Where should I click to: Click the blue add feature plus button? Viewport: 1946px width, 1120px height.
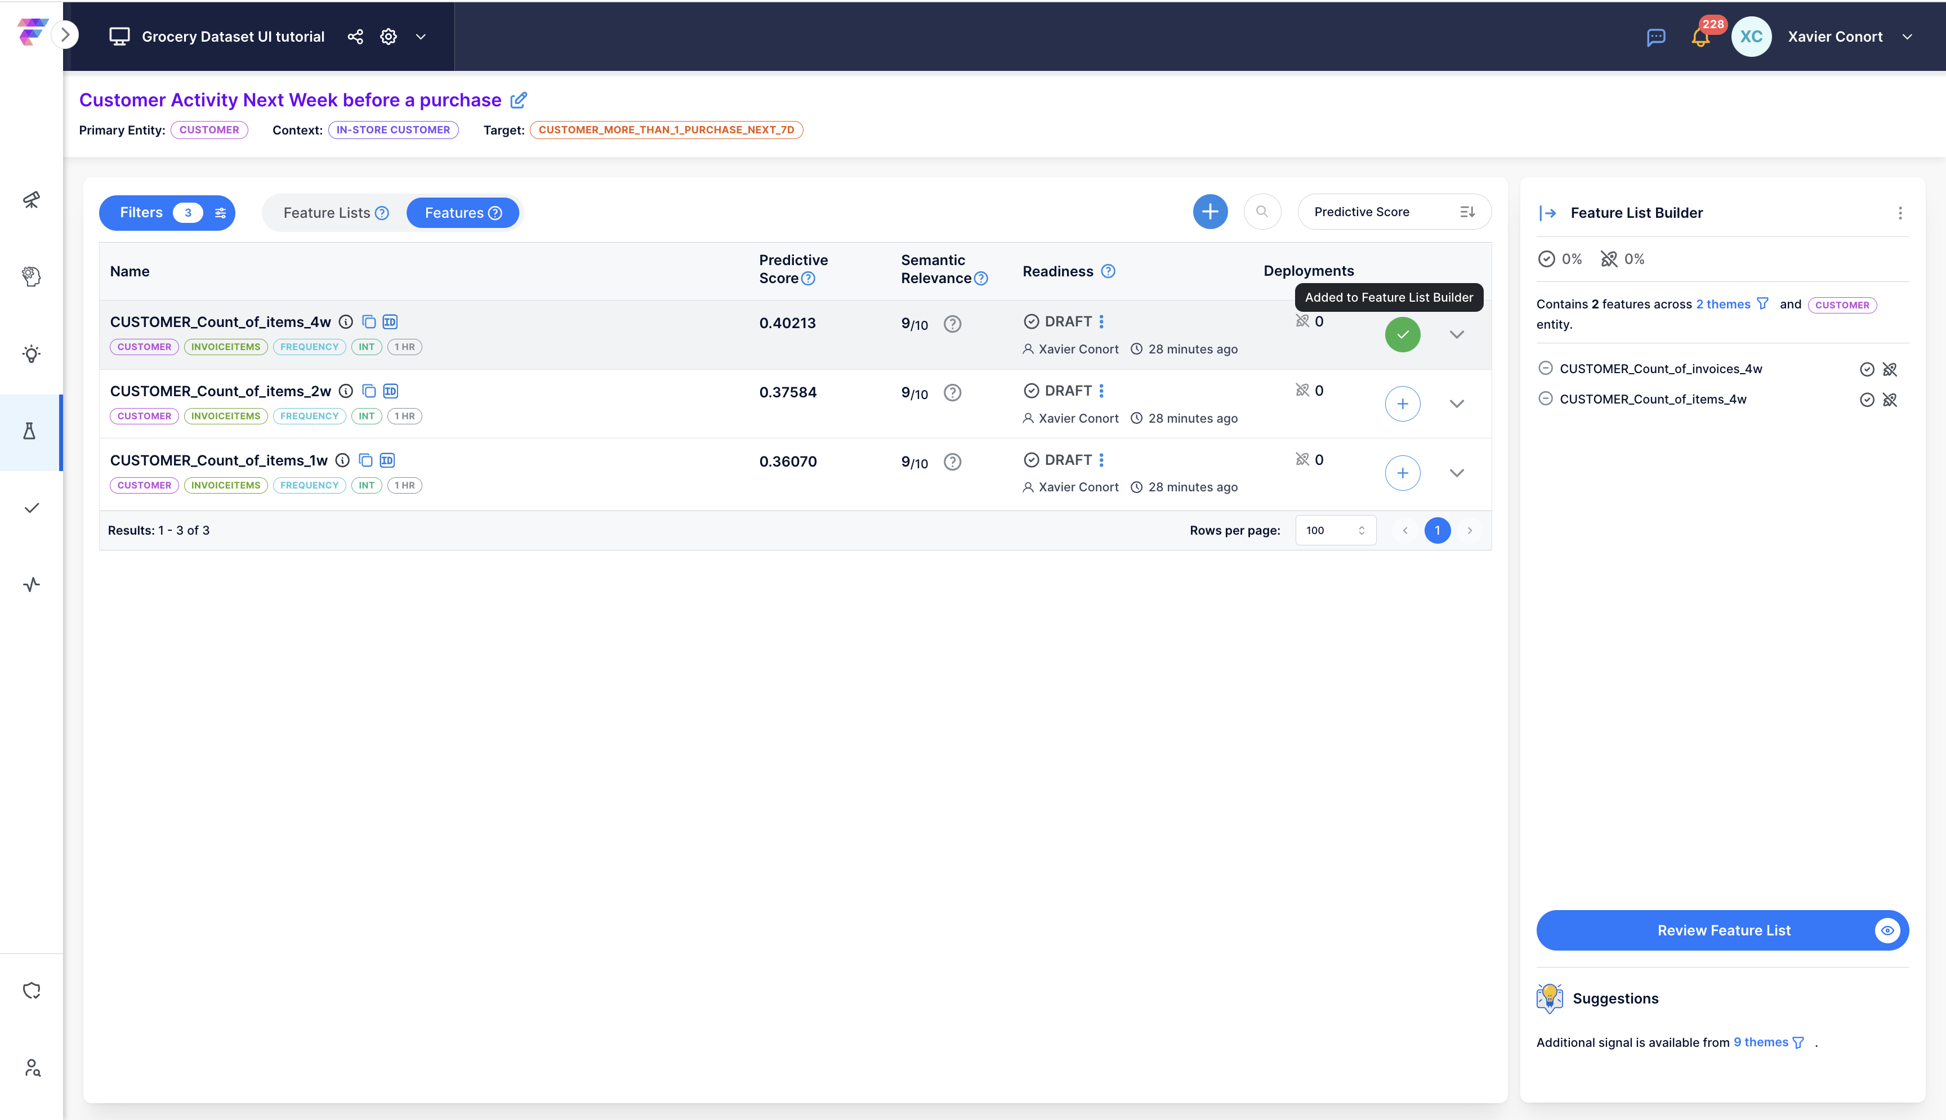tap(1211, 212)
